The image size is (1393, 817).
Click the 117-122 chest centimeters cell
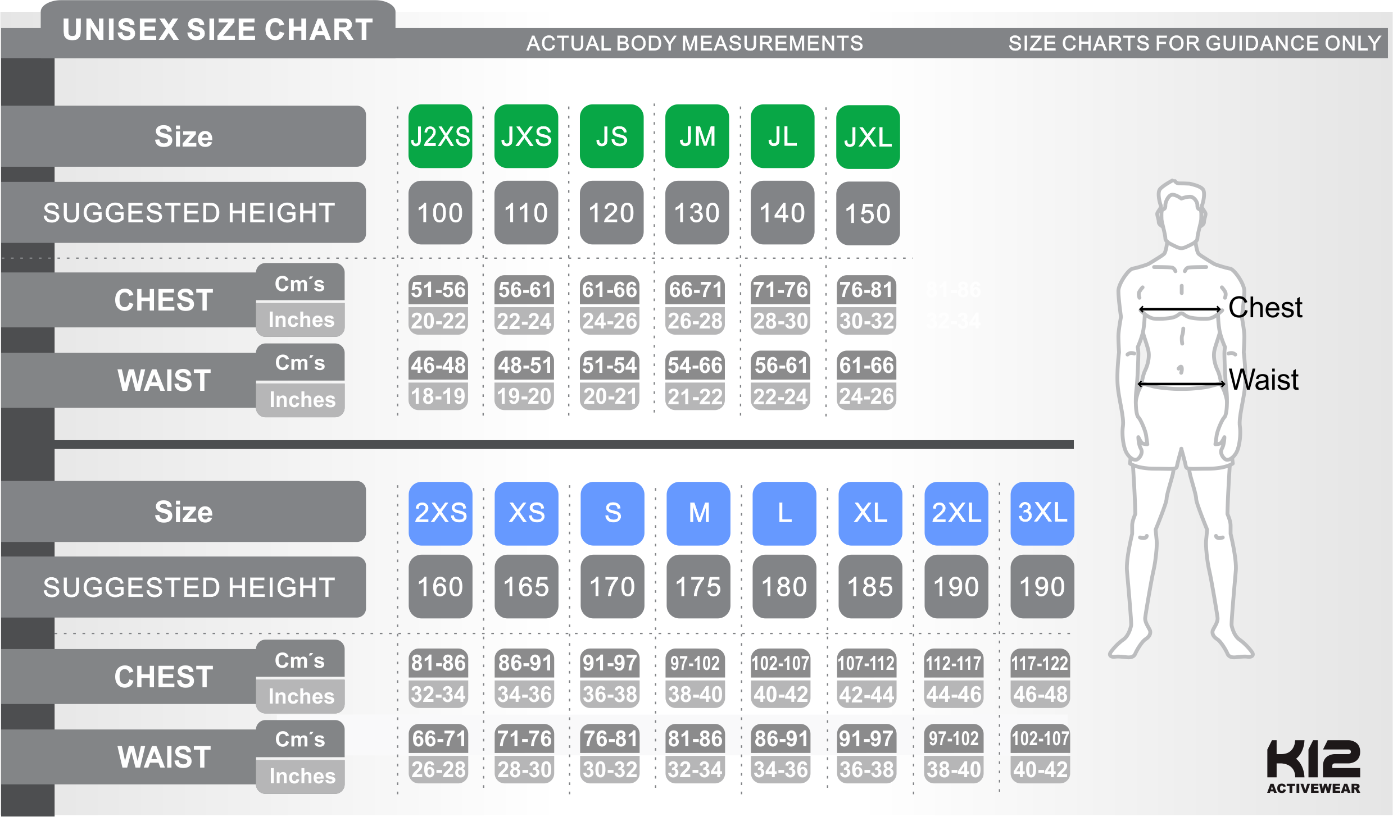1040,663
